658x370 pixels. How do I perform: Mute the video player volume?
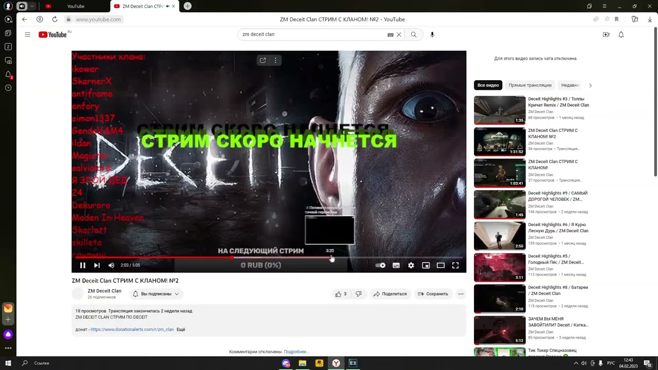click(x=111, y=265)
